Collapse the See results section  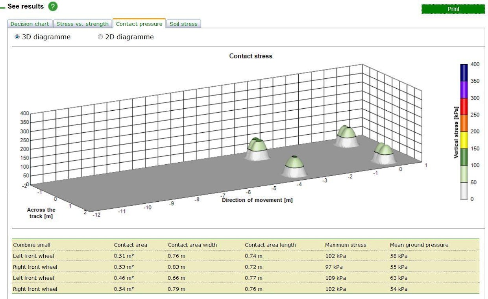pyautogui.click(x=3, y=7)
